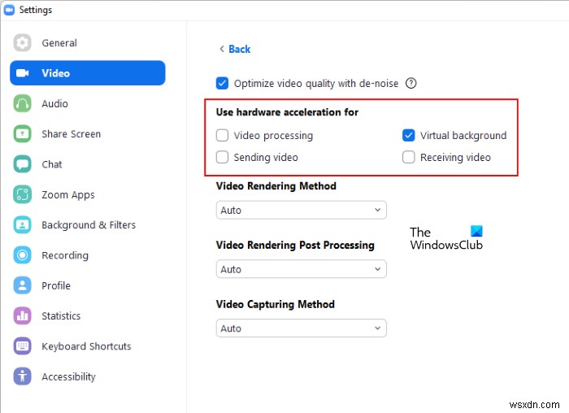
Task: Go Back to previous video settings
Action: [x=235, y=50]
